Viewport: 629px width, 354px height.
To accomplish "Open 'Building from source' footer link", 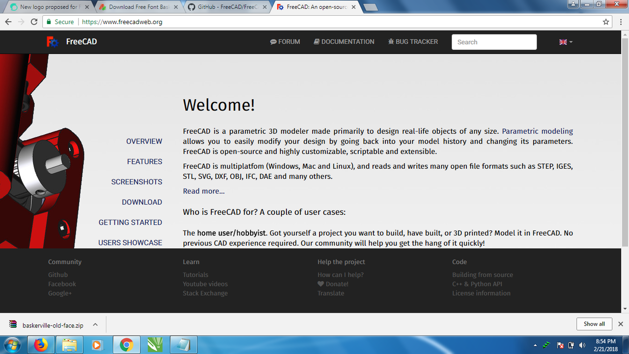I will (483, 275).
